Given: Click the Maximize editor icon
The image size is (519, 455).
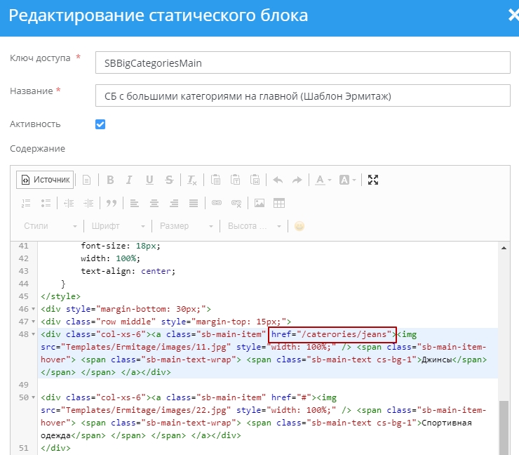Looking at the screenshot, I should [373, 180].
